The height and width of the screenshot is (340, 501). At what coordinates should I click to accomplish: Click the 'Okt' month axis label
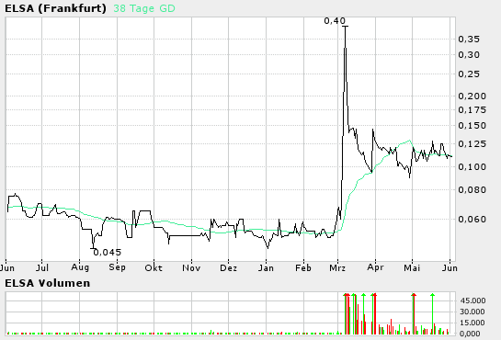point(154,267)
